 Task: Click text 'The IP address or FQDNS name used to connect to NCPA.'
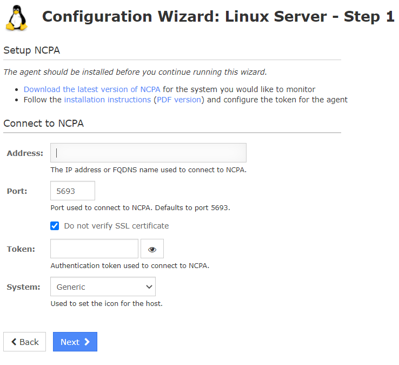click(148, 170)
